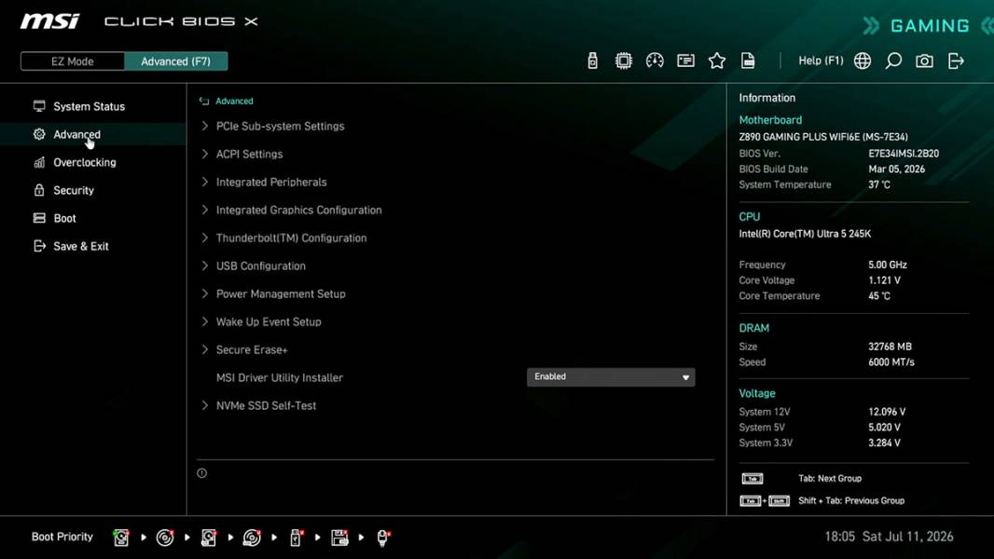Change language with the globe icon
This screenshot has width=994, height=559.
[863, 61]
